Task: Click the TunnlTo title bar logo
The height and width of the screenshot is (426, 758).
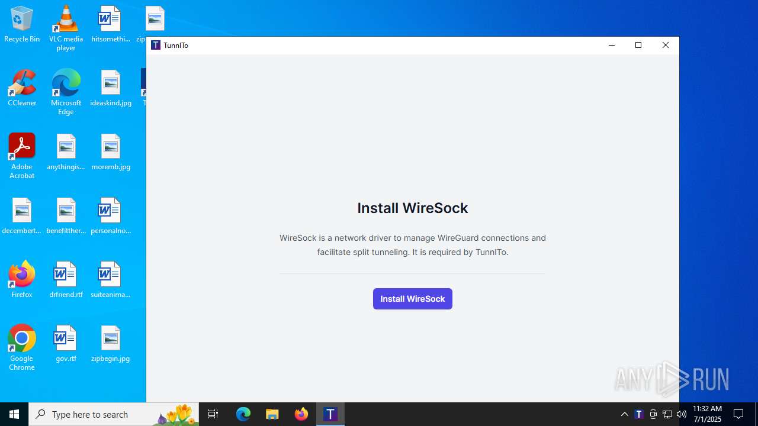Action: (x=156, y=45)
